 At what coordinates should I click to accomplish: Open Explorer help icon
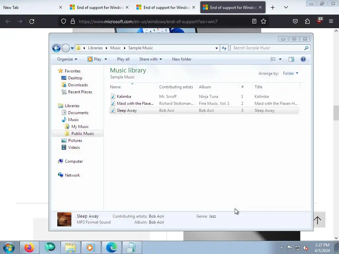(x=303, y=59)
